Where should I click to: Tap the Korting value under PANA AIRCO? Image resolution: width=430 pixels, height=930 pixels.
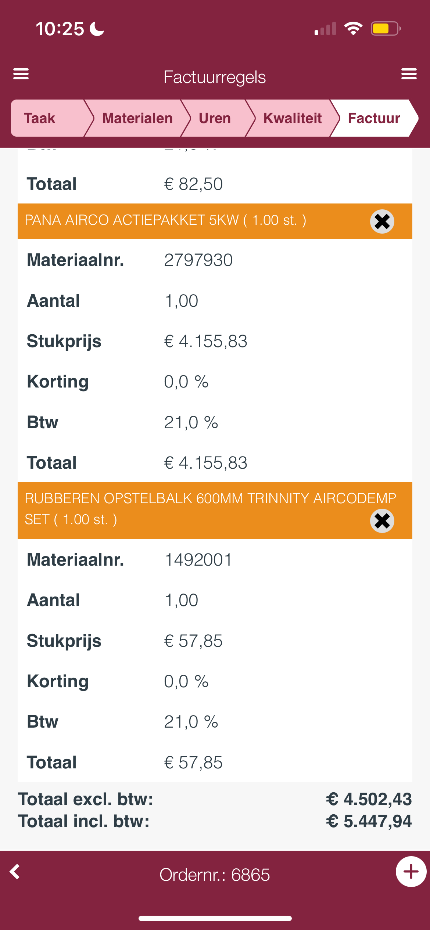pos(186,382)
